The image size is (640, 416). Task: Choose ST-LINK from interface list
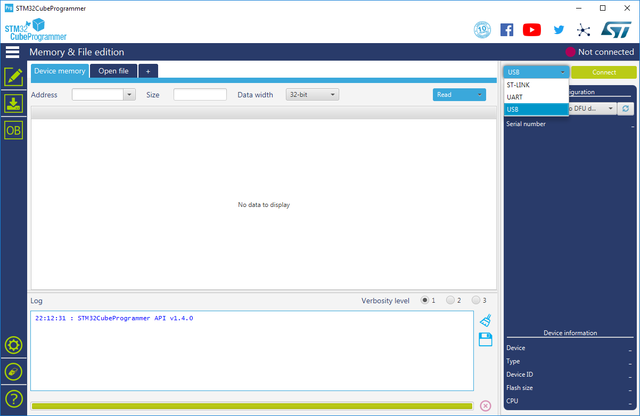pos(536,85)
